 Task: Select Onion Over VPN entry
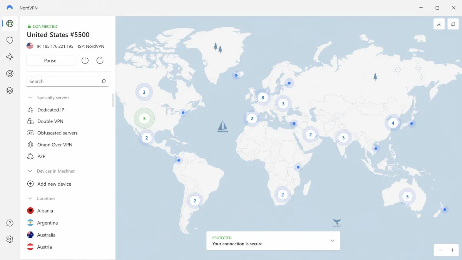(68, 145)
